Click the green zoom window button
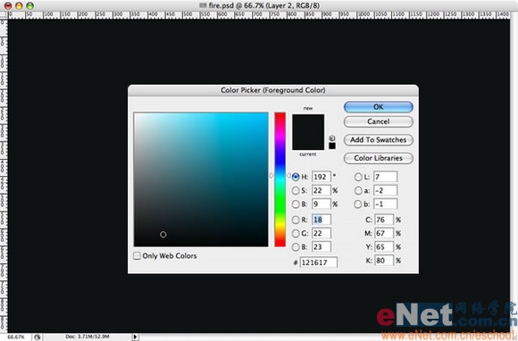 pyautogui.click(x=30, y=5)
